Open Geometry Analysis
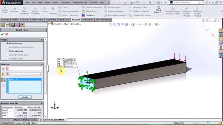Screen dimensions: 223x125 [x=69, y=11]
